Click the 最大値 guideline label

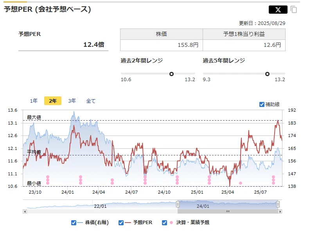34,118
